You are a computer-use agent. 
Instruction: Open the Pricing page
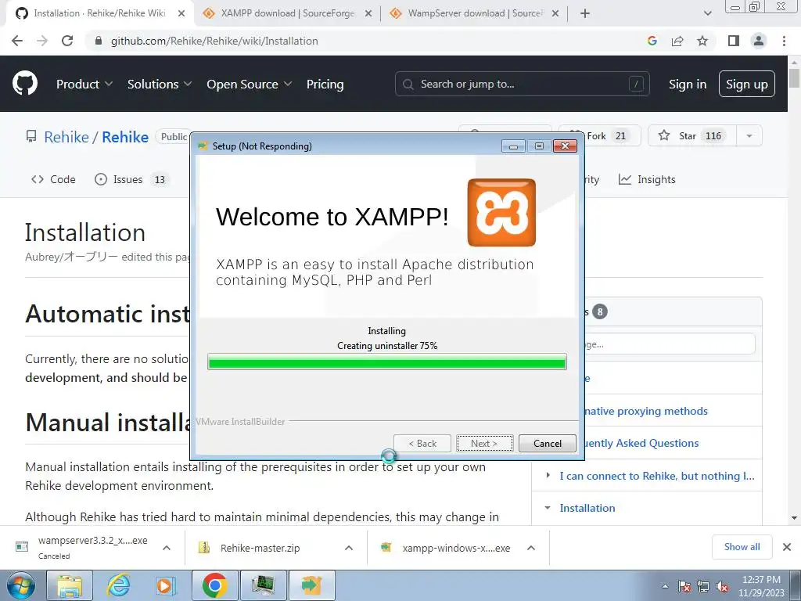(325, 85)
